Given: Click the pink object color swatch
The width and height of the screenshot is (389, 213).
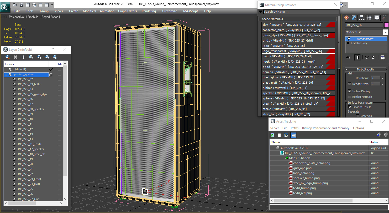Looking at the screenshot, I should click(x=386, y=25).
